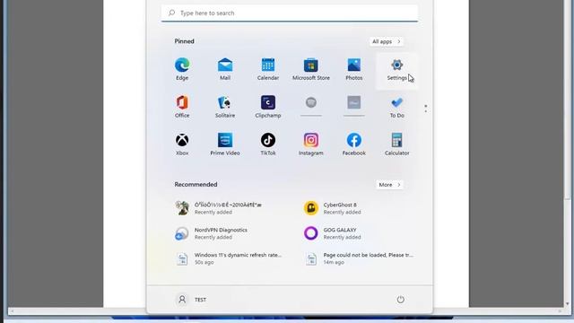Launch the Office app
The image size is (574, 323).
point(182,107)
